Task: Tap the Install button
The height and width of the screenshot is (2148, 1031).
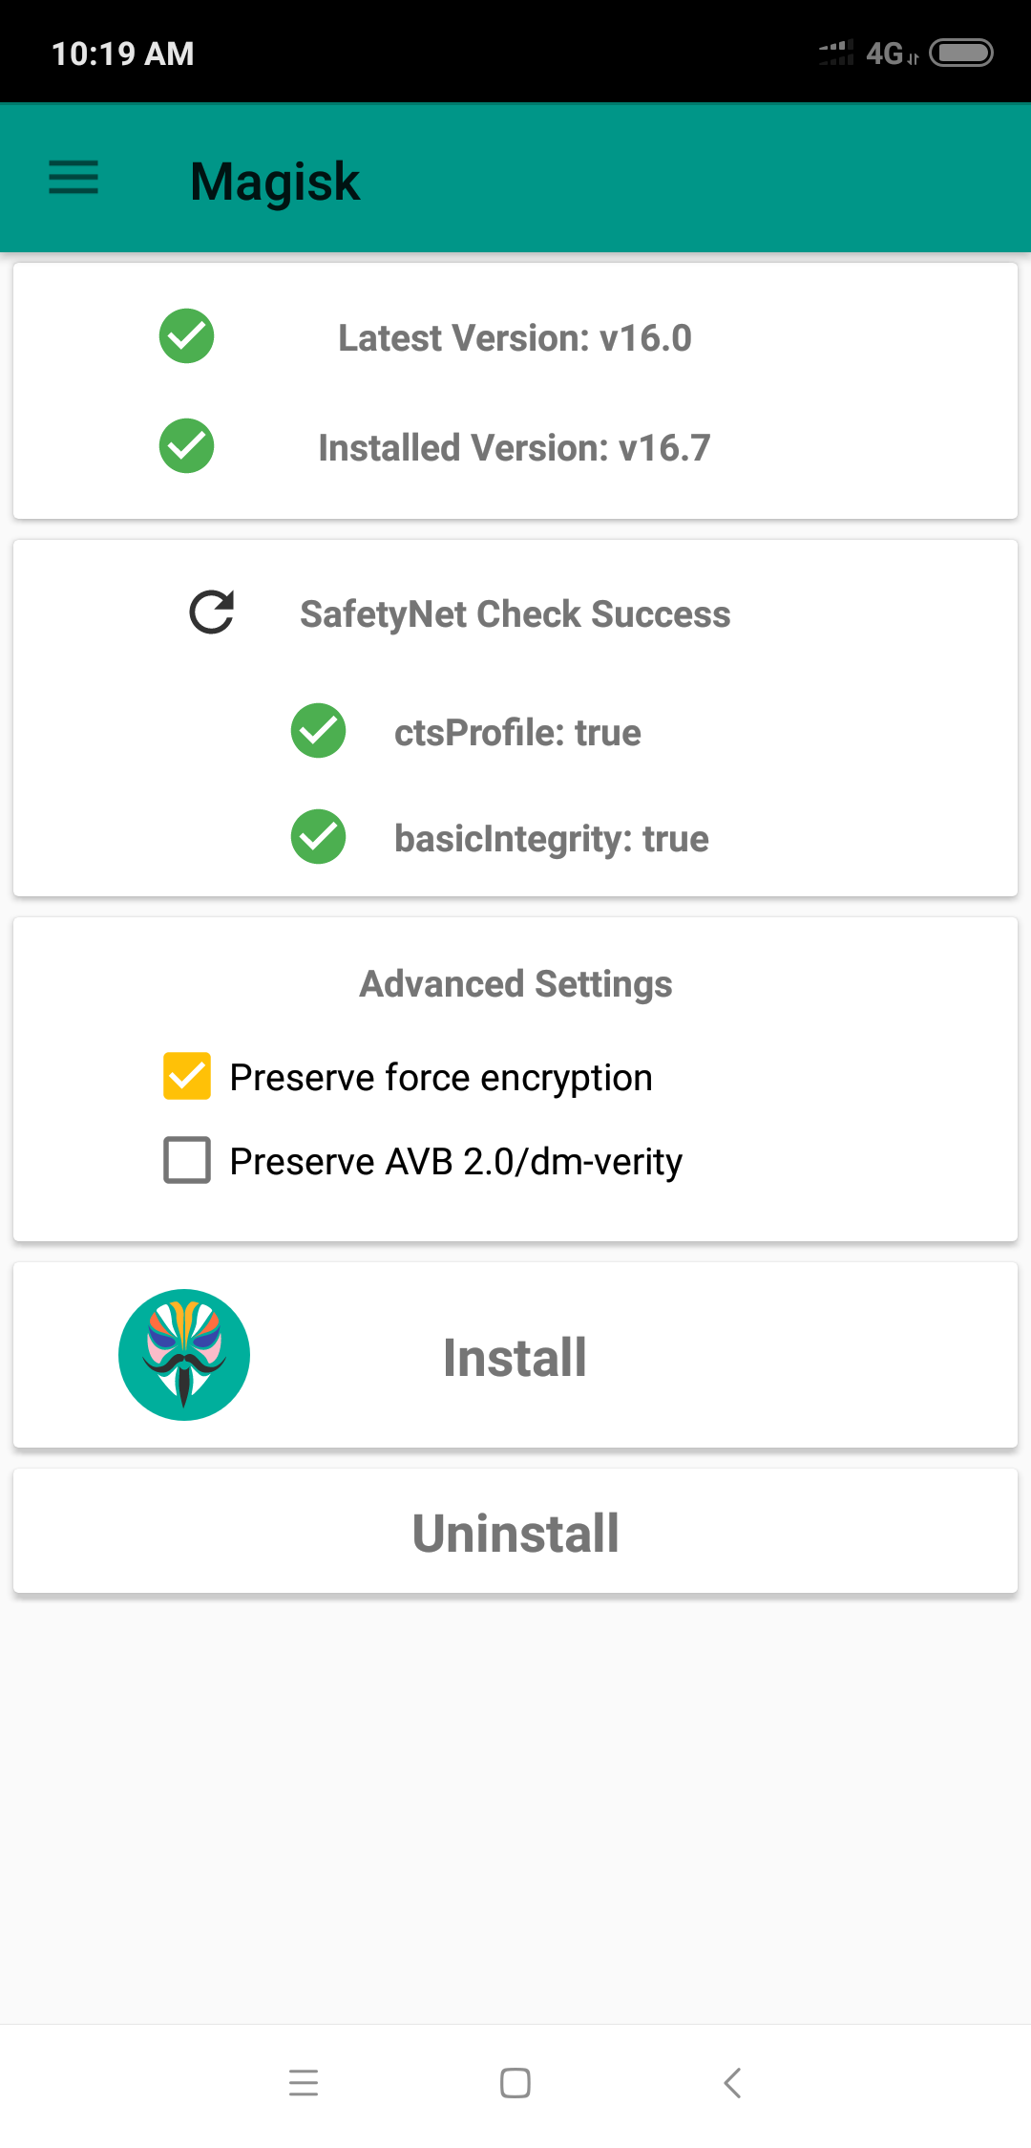Action: (x=515, y=1355)
